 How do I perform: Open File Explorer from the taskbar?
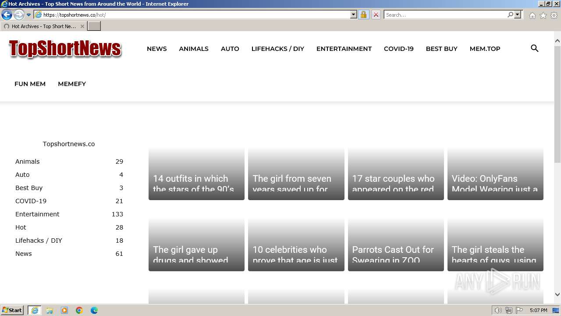pyautogui.click(x=50, y=310)
